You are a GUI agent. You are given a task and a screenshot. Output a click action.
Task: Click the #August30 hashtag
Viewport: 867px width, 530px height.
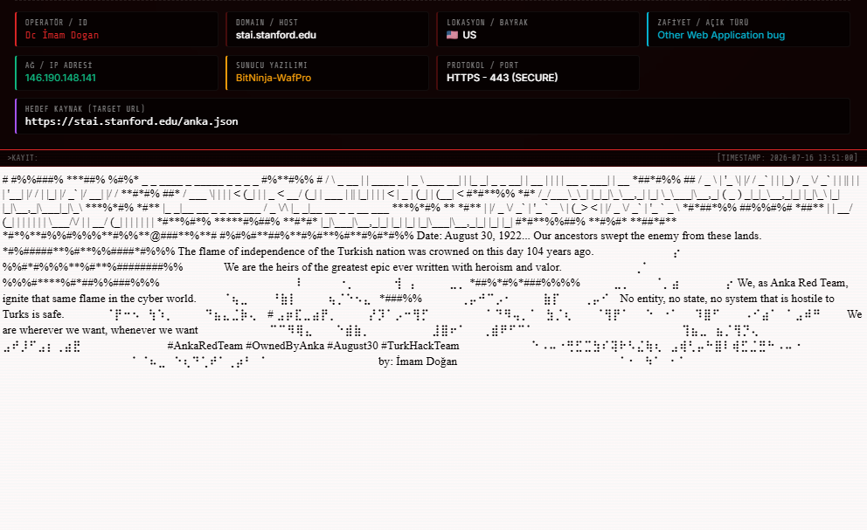pyautogui.click(x=352, y=346)
